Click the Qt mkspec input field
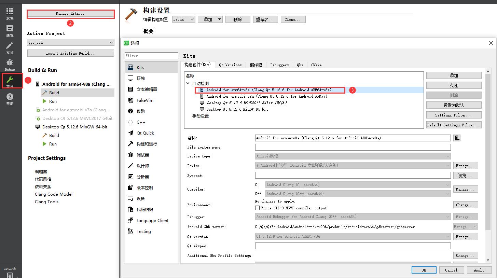Viewport: 497px width, 278px height. pos(353,246)
